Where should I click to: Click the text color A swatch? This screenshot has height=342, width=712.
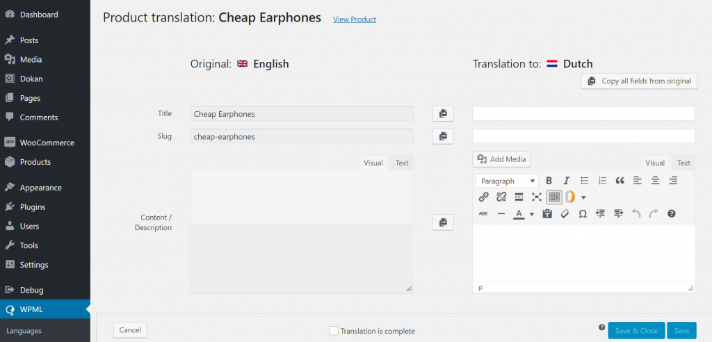[519, 213]
